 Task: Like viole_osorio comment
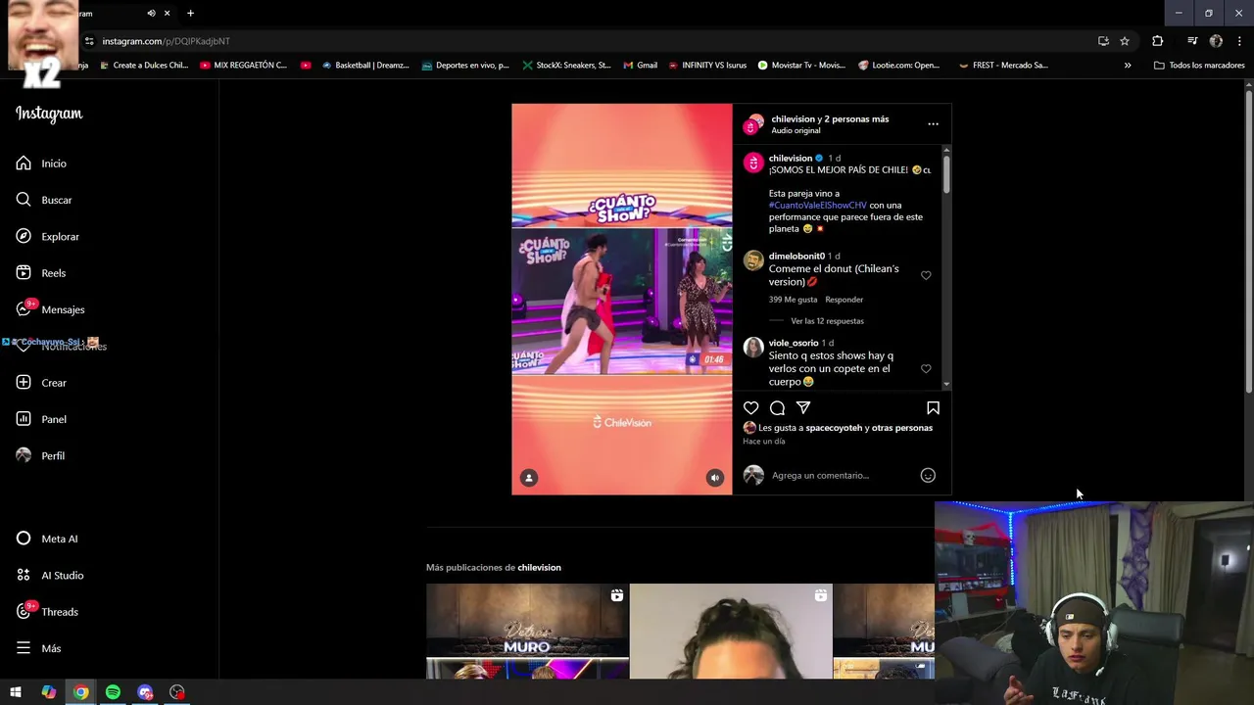926,369
